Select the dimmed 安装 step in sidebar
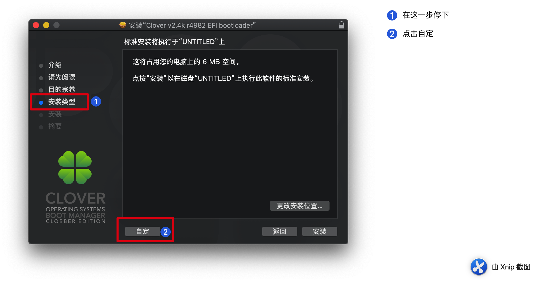This screenshot has width=541, height=282. [x=55, y=114]
